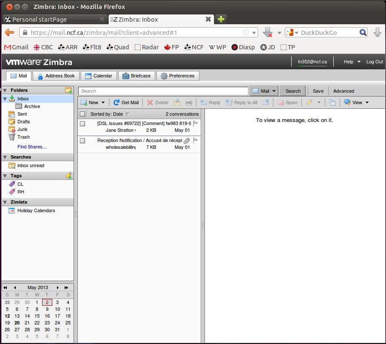Click the Get Mail refresh icon
The width and height of the screenshot is (386, 344).
[116, 102]
